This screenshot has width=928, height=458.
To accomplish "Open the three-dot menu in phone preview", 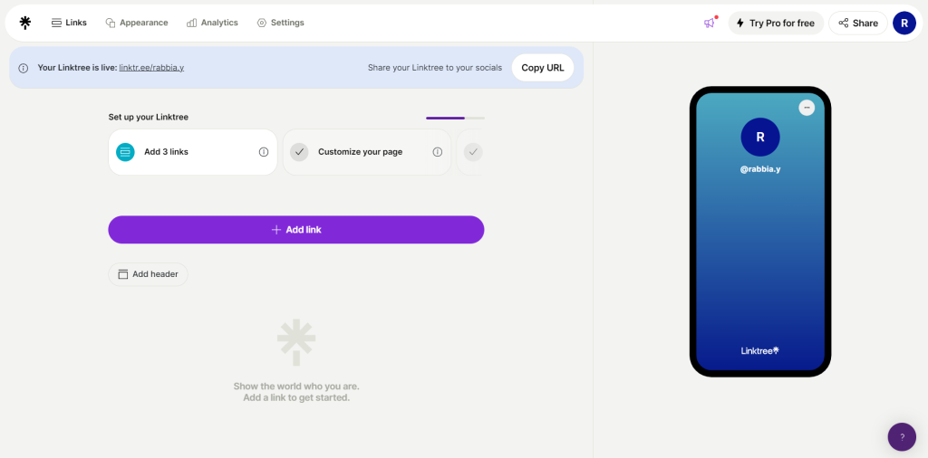I will pyautogui.click(x=807, y=108).
